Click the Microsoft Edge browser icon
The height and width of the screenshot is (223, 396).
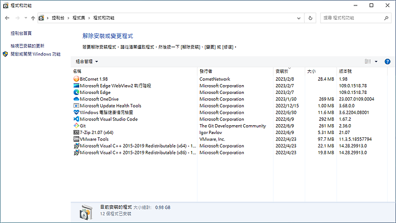point(76,92)
